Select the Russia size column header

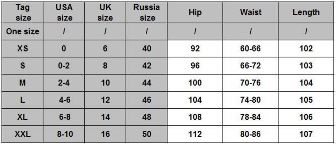click(x=146, y=13)
